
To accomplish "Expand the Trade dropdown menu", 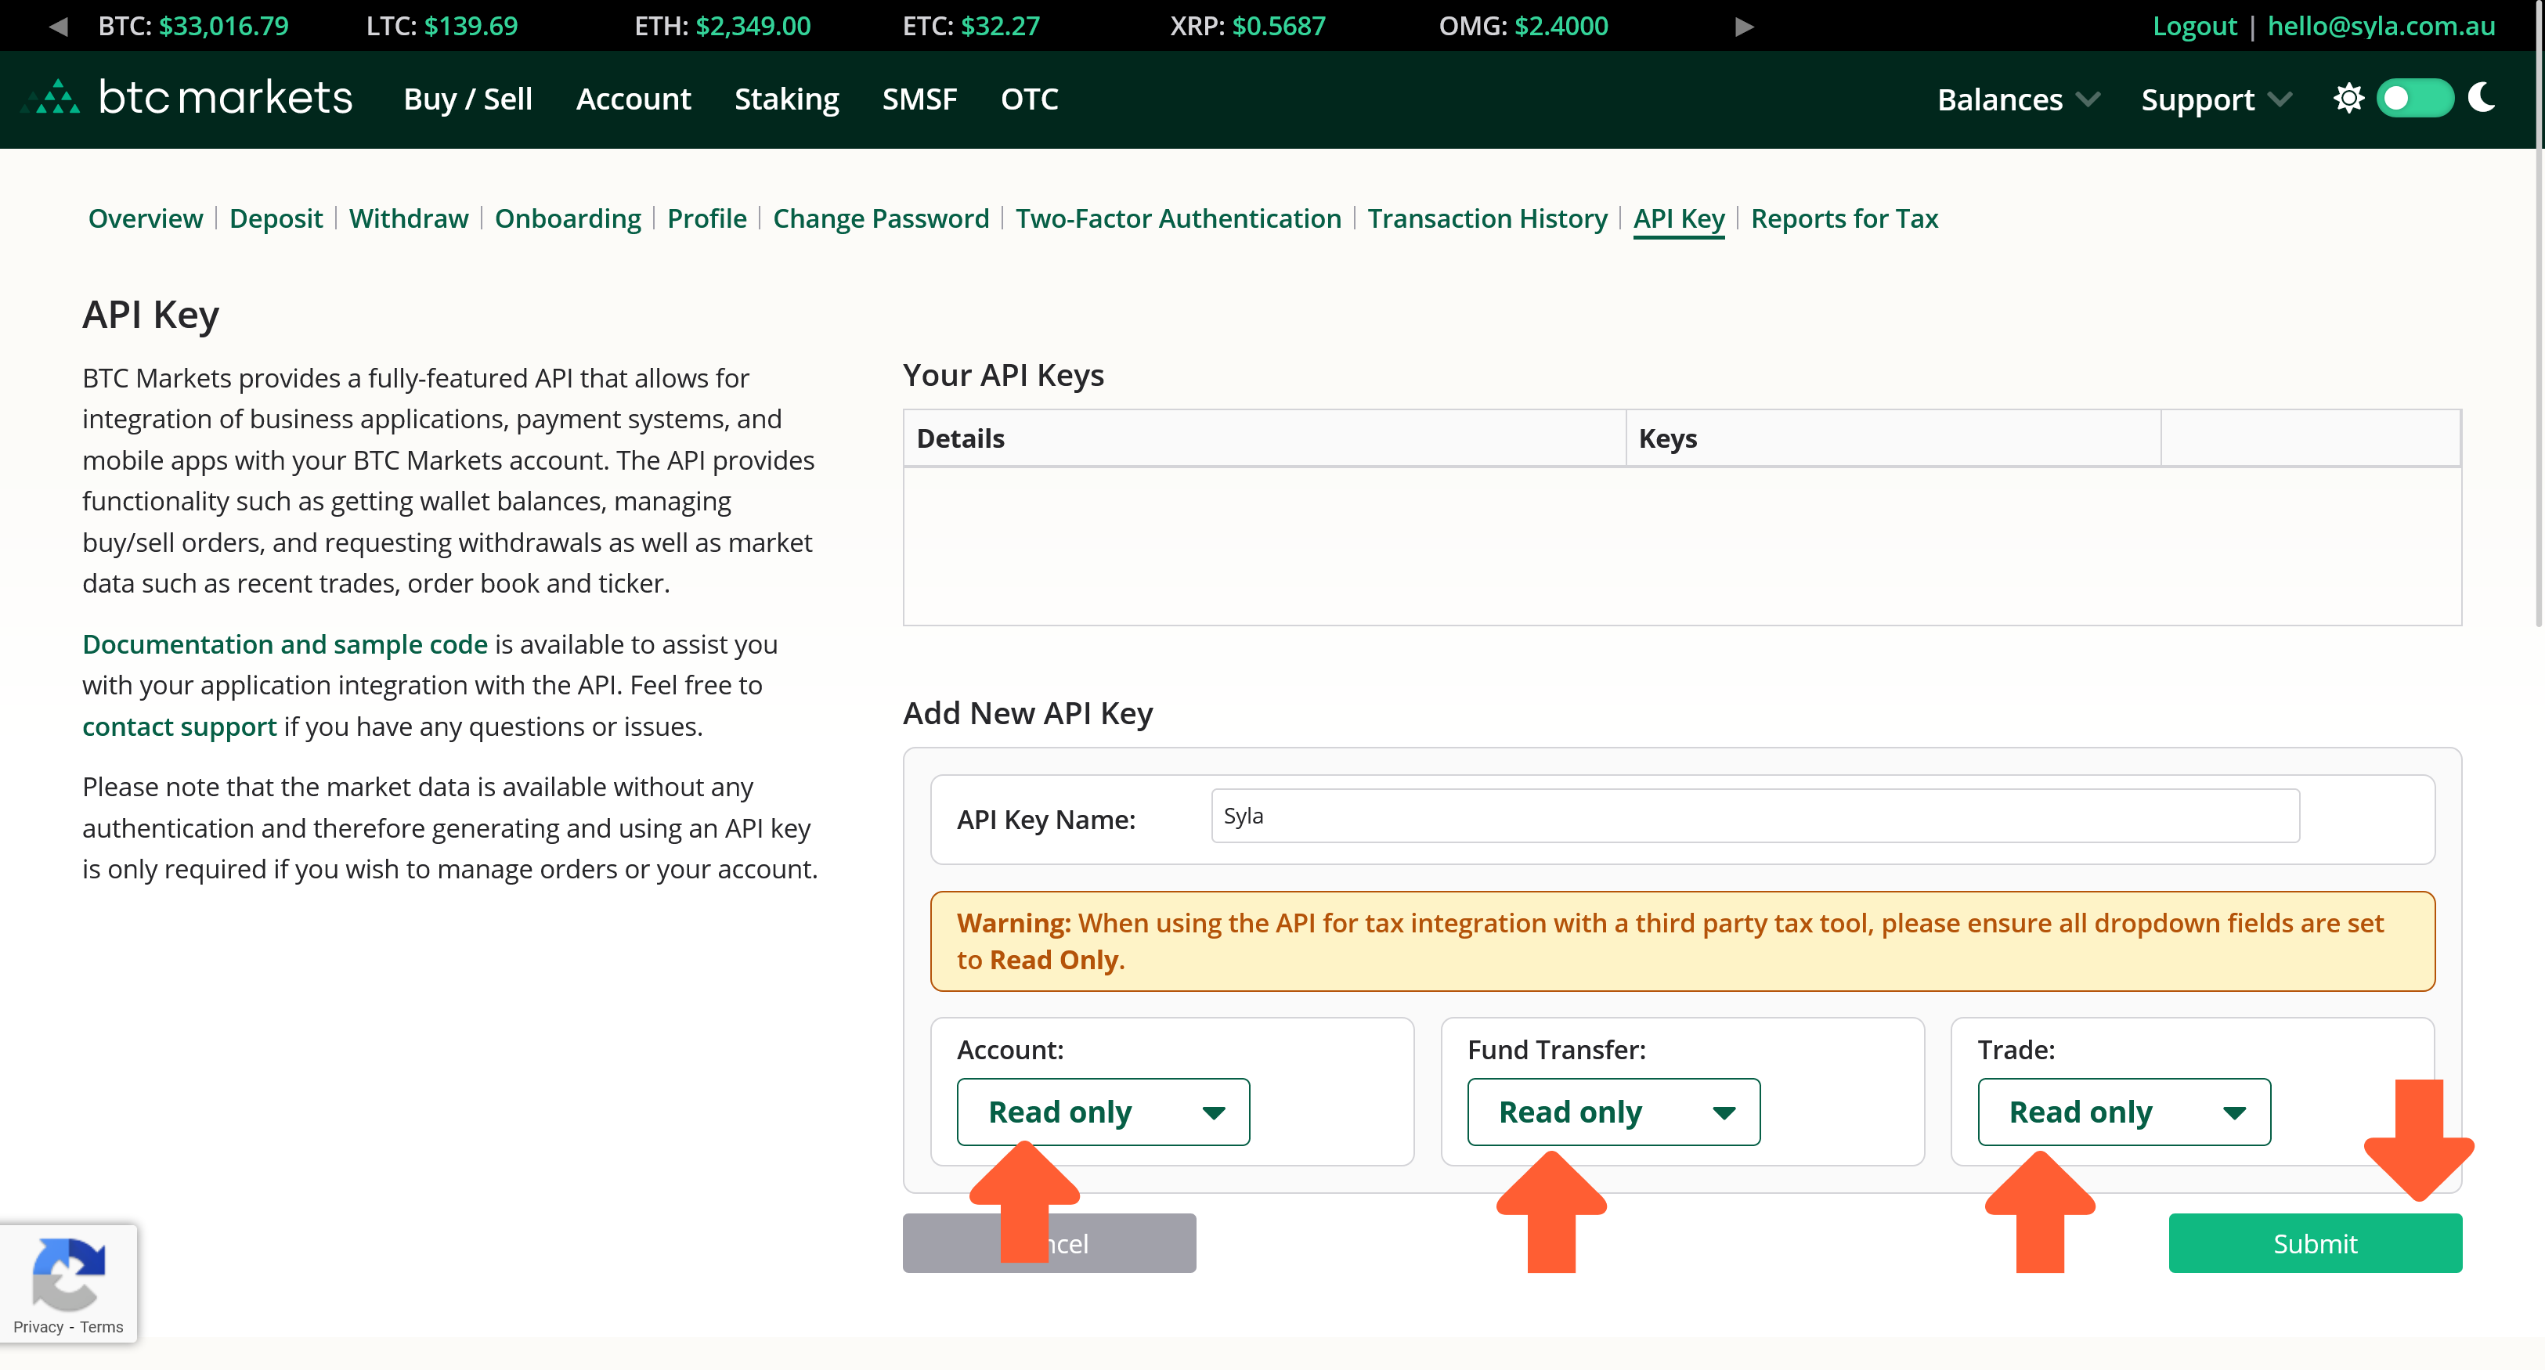I will click(x=2124, y=1112).
